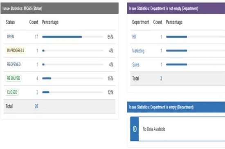
Task: Click the RESOLVED percentage progress bar
Action: click(x=72, y=78)
